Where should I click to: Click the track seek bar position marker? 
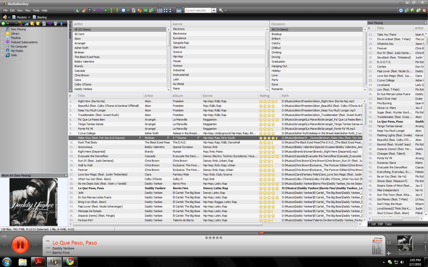click(261, 233)
